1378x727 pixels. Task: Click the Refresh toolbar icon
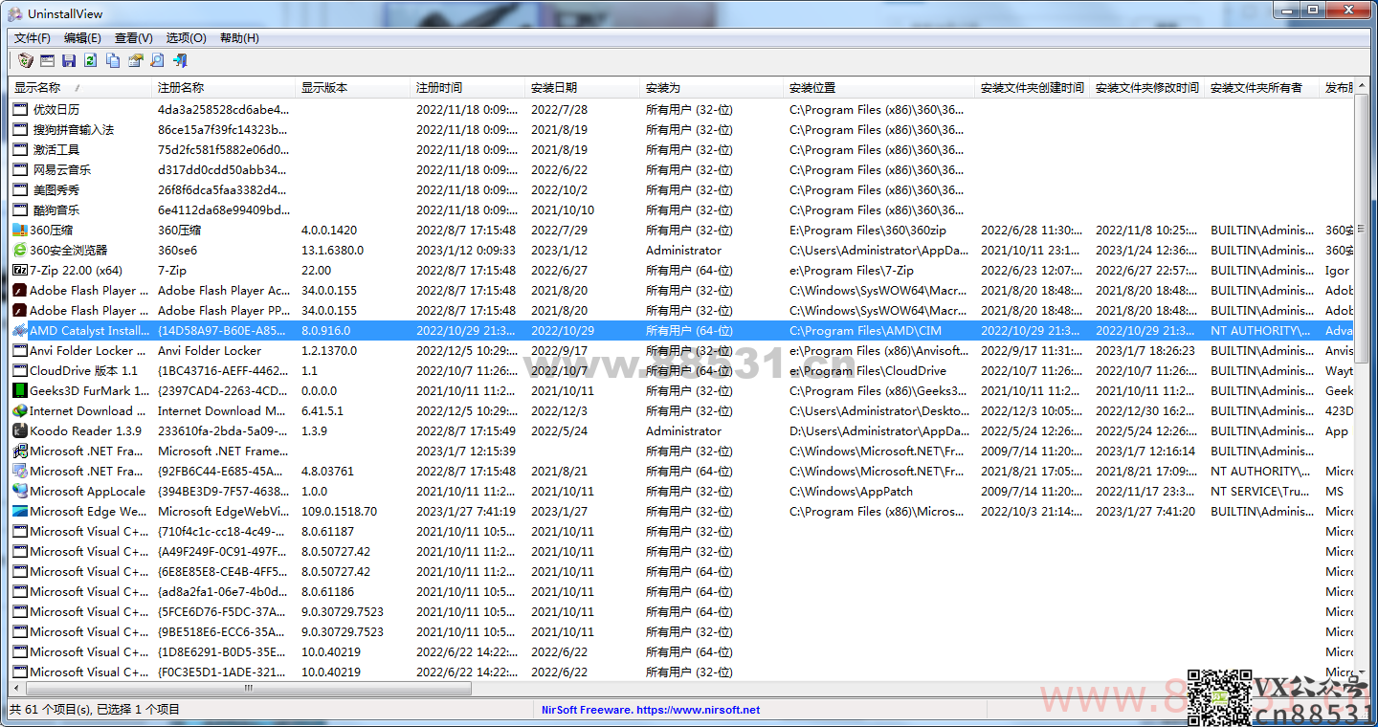[x=90, y=60]
